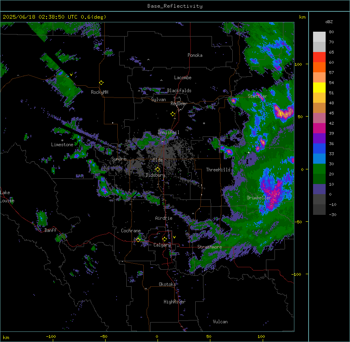Select the Limestone label

point(62,145)
